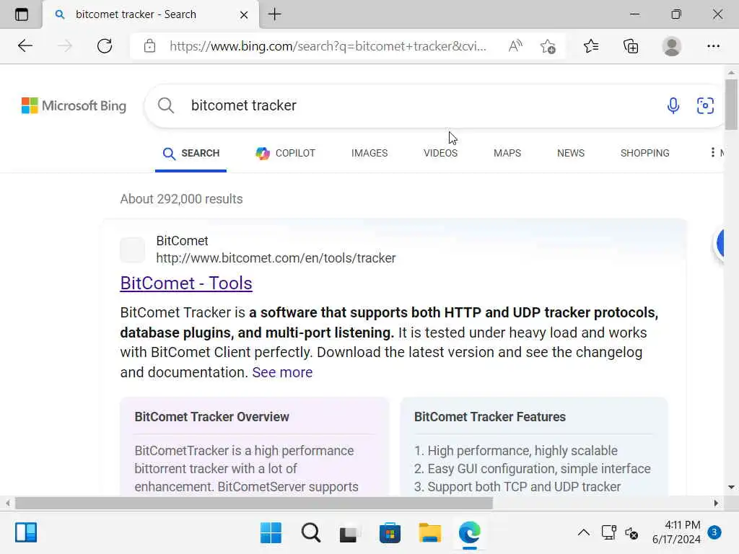Go back to previous page

pyautogui.click(x=25, y=46)
